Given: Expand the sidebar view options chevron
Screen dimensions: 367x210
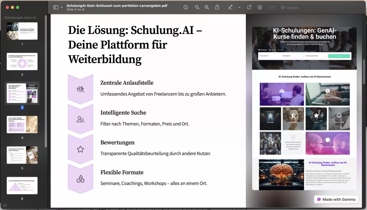Looking at the screenshot, I should [x=62, y=7].
